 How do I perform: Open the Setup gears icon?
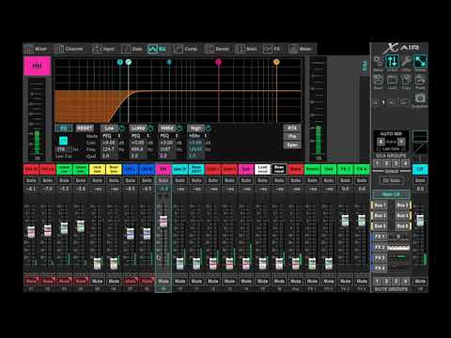pos(378,61)
